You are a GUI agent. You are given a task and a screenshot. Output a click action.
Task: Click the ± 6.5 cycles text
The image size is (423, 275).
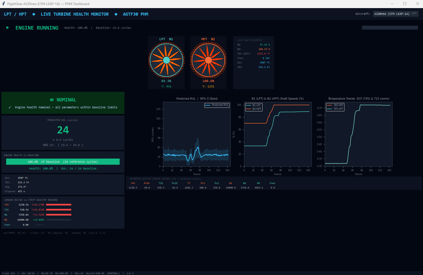pyautogui.click(x=63, y=140)
